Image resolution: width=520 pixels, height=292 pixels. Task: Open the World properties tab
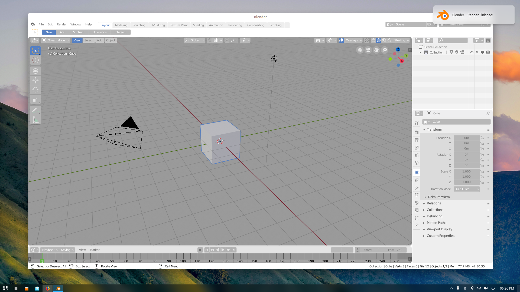(417, 163)
